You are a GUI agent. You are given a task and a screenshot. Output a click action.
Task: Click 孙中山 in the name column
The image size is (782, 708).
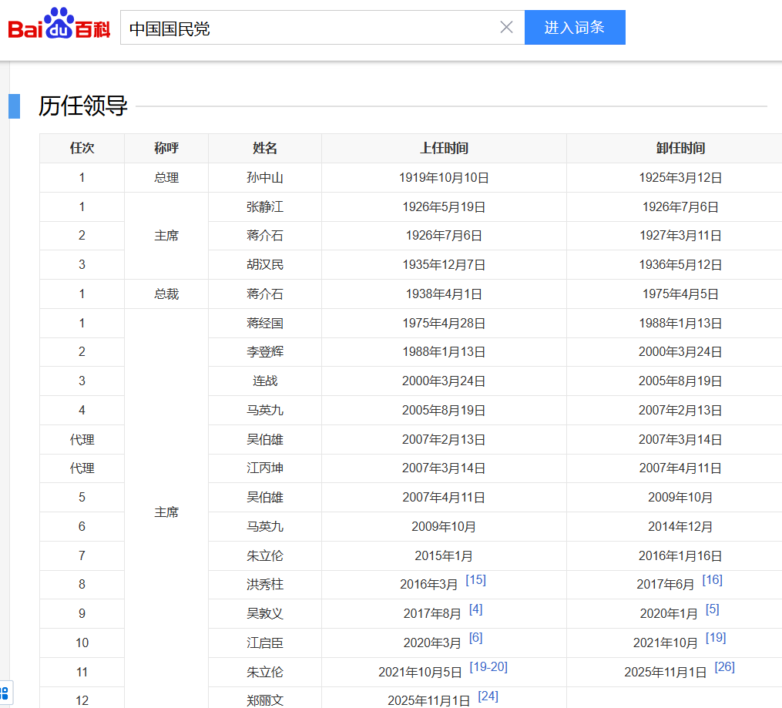tap(264, 177)
